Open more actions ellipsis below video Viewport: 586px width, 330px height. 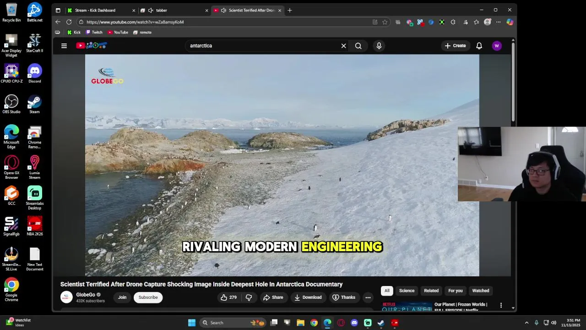coord(368,297)
